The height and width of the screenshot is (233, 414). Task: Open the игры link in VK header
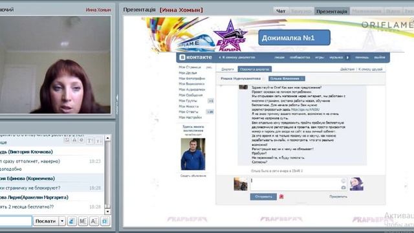320,58
